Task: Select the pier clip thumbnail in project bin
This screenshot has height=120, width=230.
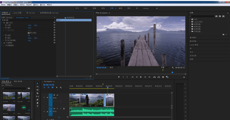Action: [x=9, y=107]
